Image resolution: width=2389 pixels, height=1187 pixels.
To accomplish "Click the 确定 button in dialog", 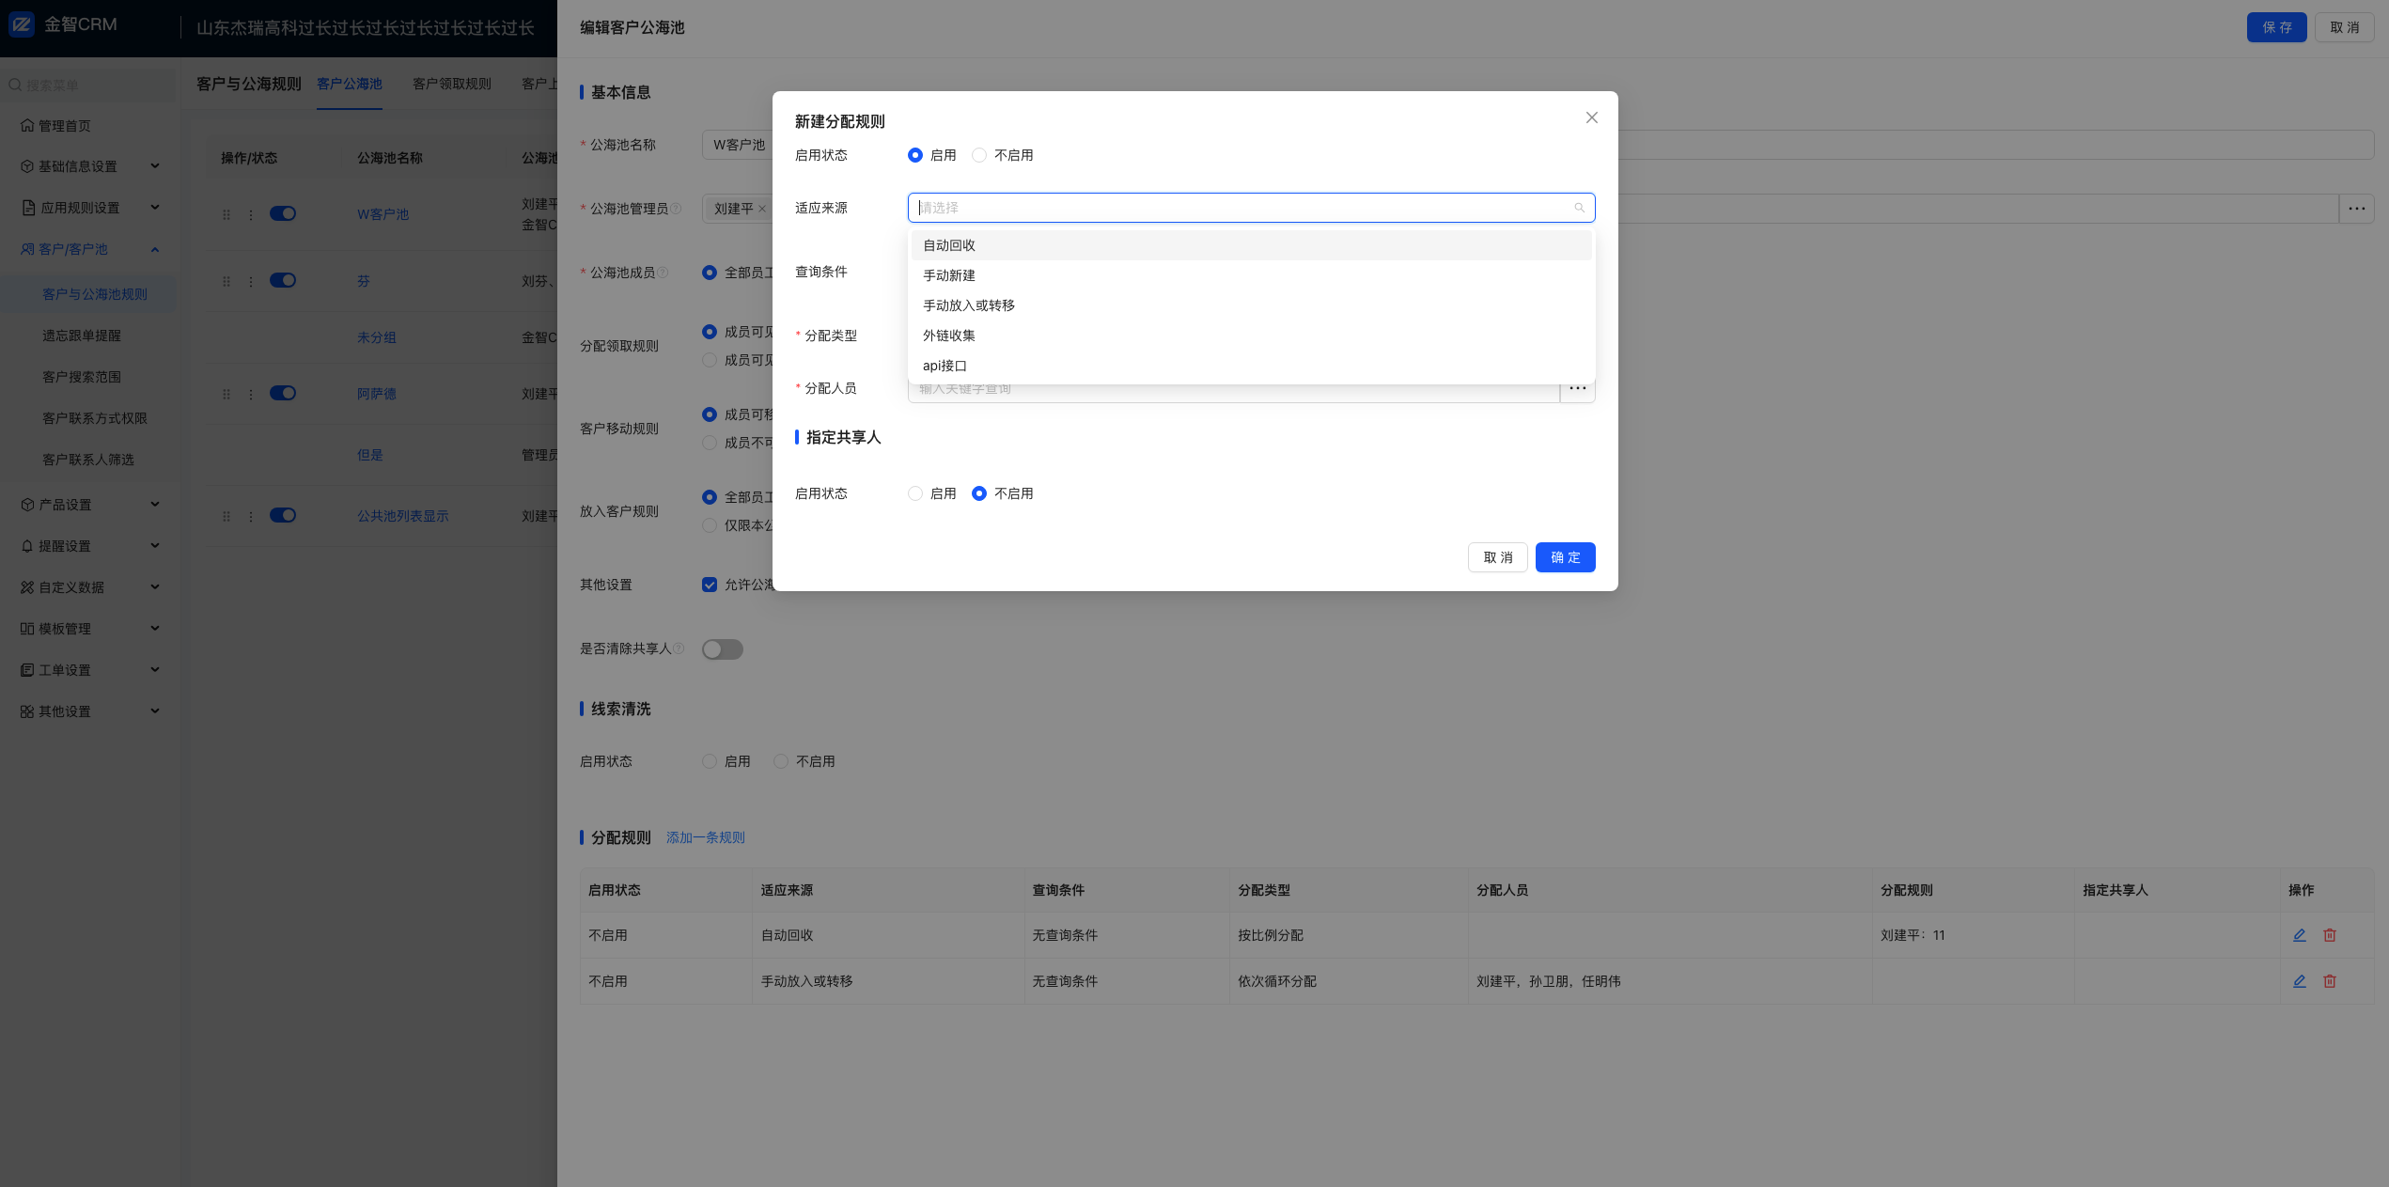I will tap(1565, 557).
